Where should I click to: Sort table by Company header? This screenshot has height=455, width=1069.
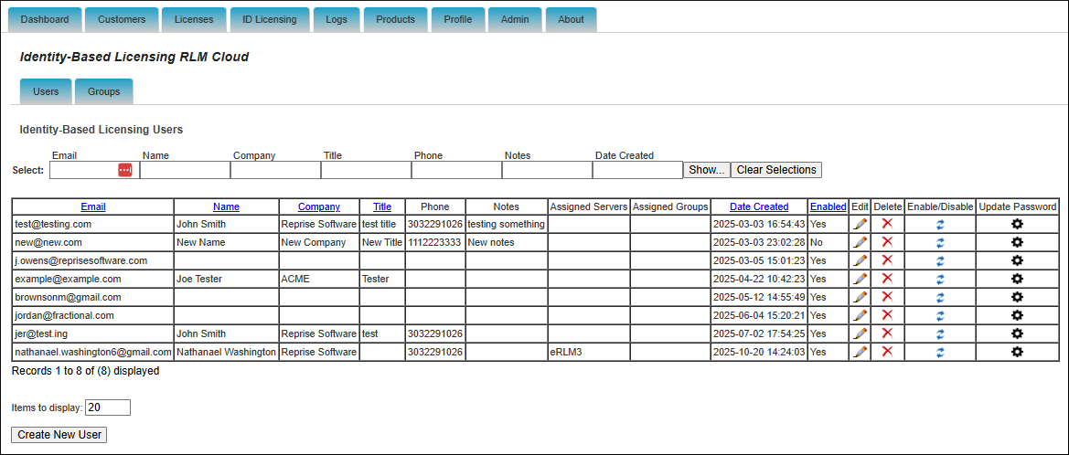tap(318, 206)
